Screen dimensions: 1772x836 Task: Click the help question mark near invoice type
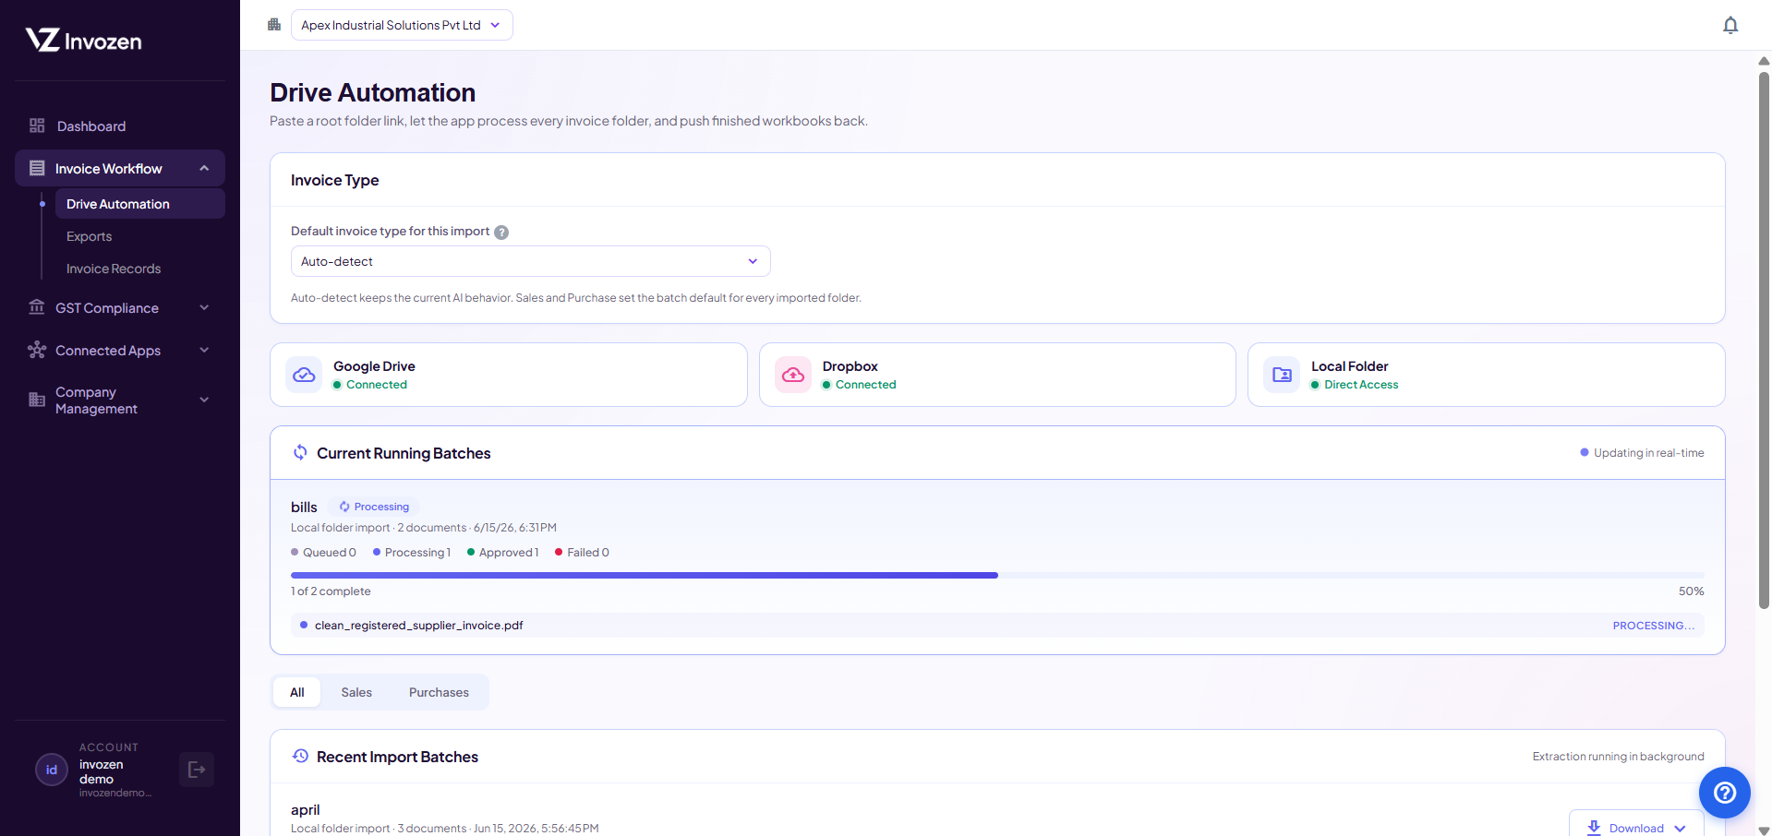pyautogui.click(x=501, y=233)
